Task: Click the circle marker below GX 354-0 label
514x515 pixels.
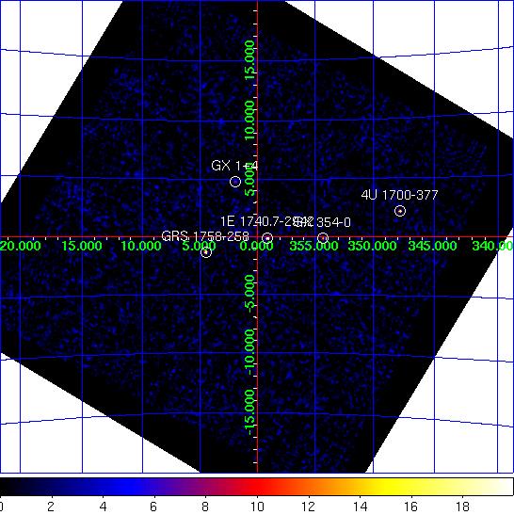Action: [323, 238]
